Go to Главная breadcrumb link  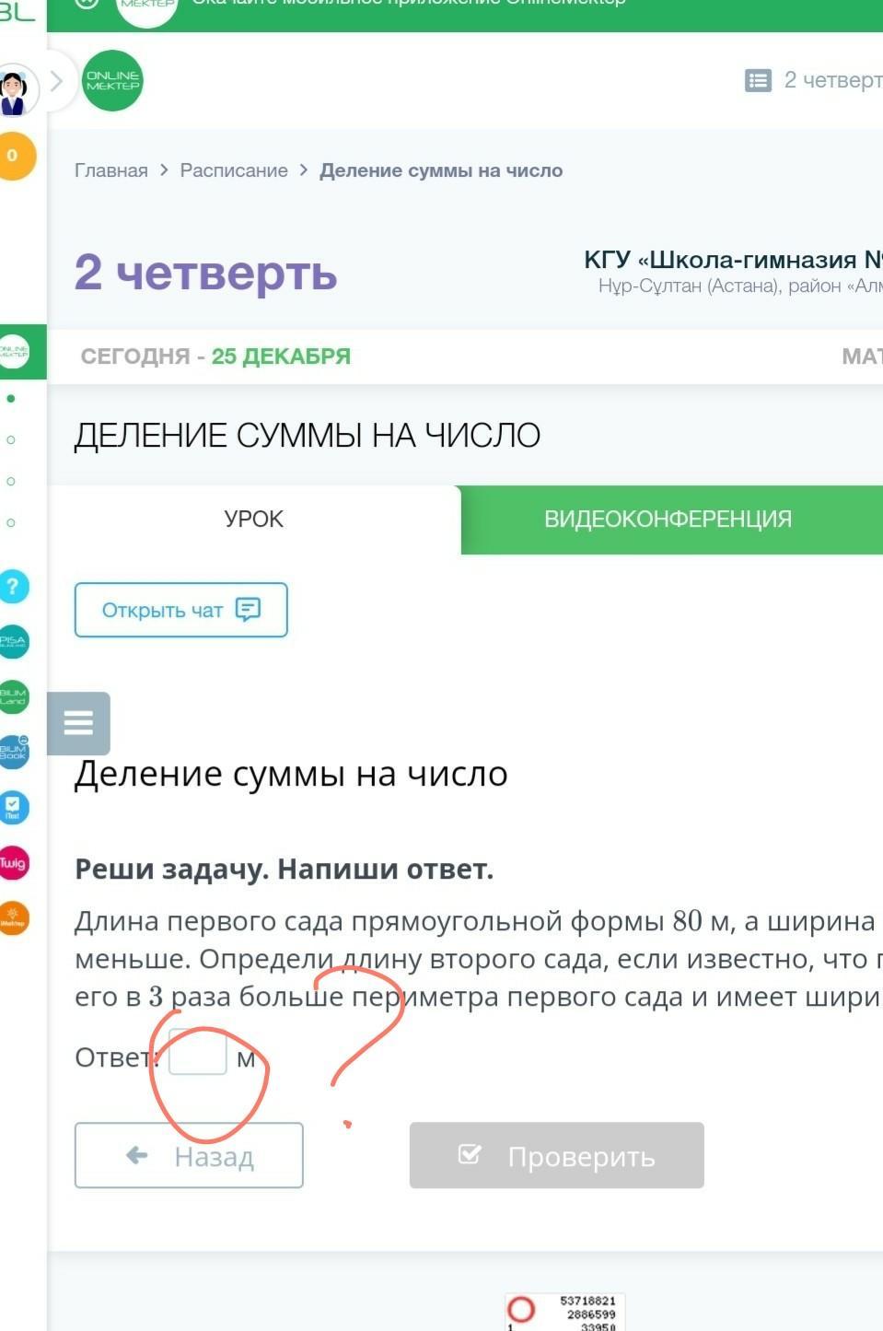(x=111, y=170)
